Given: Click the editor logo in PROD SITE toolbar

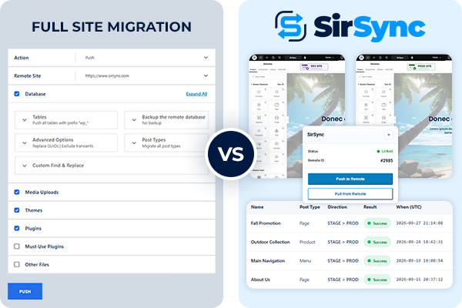Looking at the screenshot, I should click(x=361, y=58).
